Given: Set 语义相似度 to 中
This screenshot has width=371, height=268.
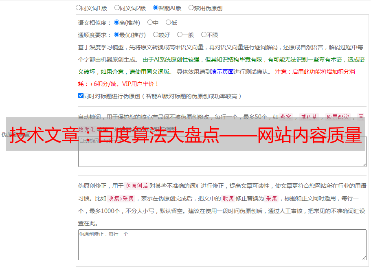Looking at the screenshot, I should pyautogui.click(x=150, y=22).
